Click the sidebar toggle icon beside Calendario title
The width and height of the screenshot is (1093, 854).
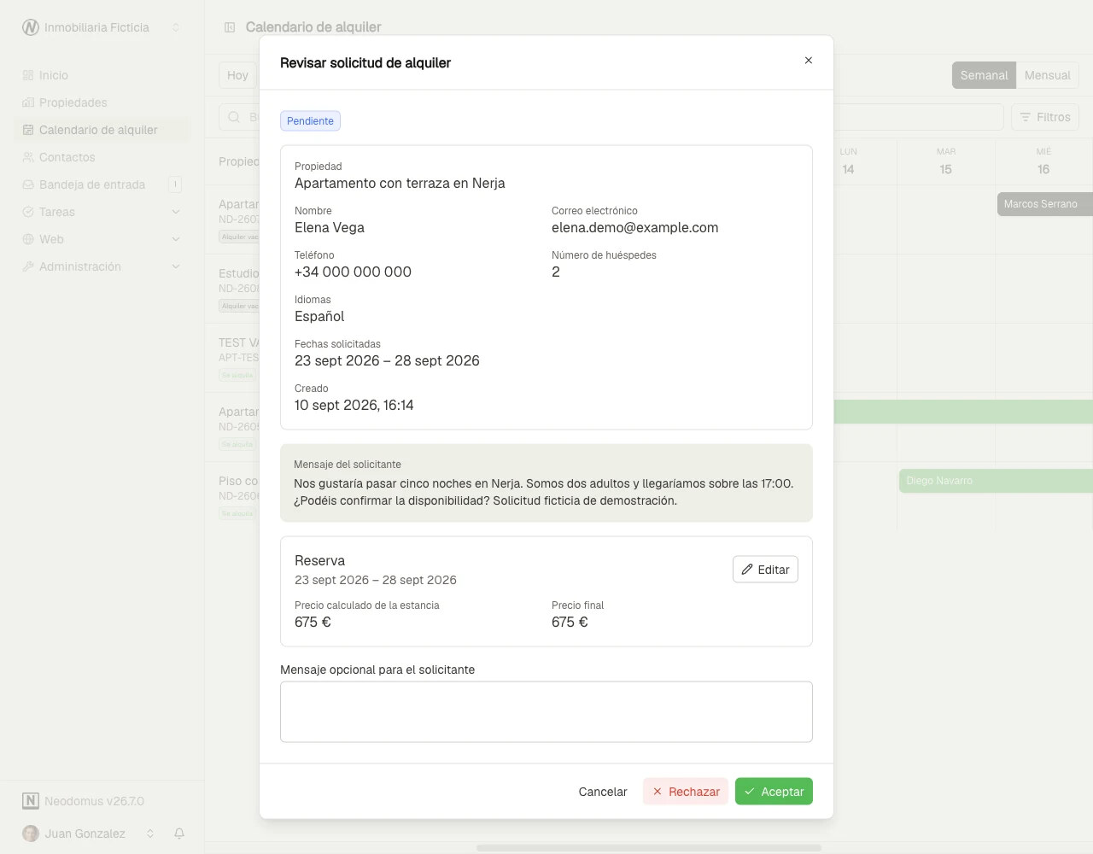pyautogui.click(x=230, y=27)
